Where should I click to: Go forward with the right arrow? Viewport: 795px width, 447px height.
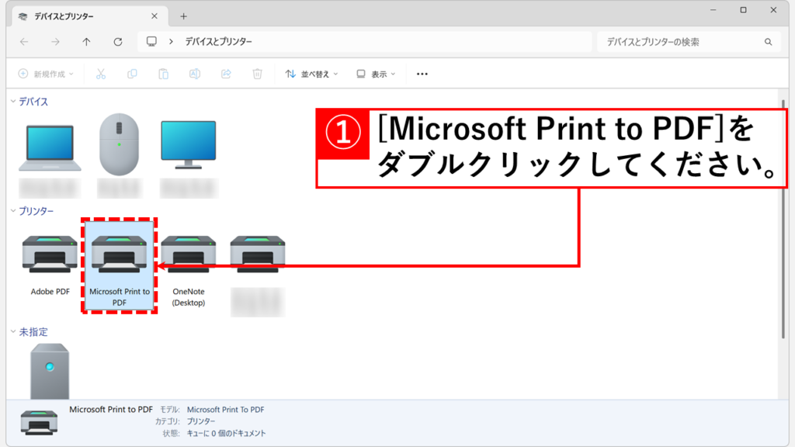(x=55, y=42)
